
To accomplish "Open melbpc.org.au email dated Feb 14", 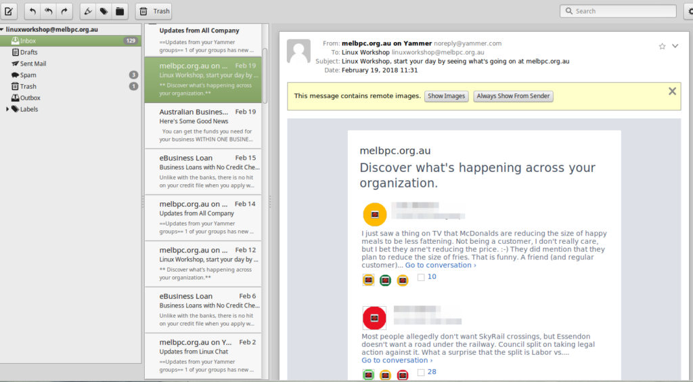I will (x=203, y=217).
